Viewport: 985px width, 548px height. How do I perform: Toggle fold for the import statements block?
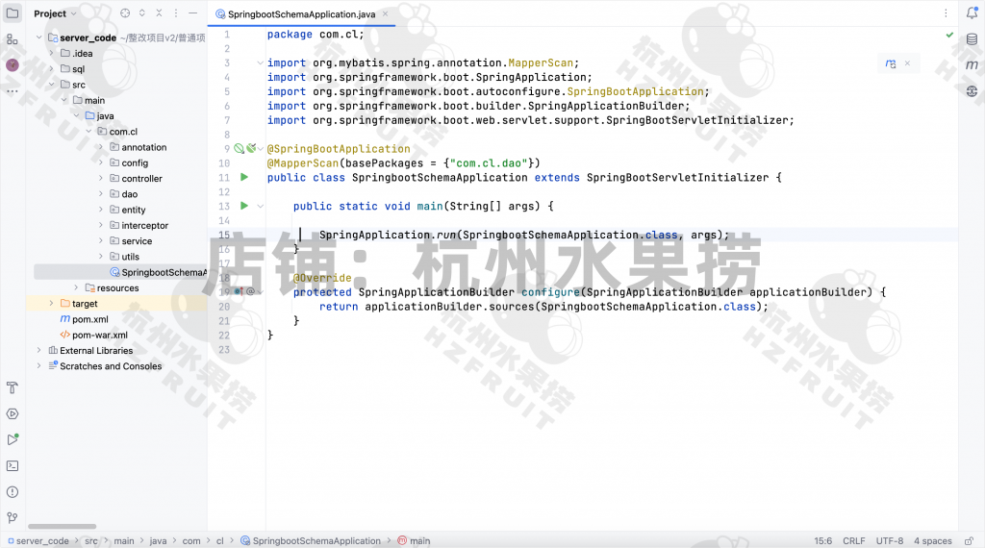tap(260, 63)
